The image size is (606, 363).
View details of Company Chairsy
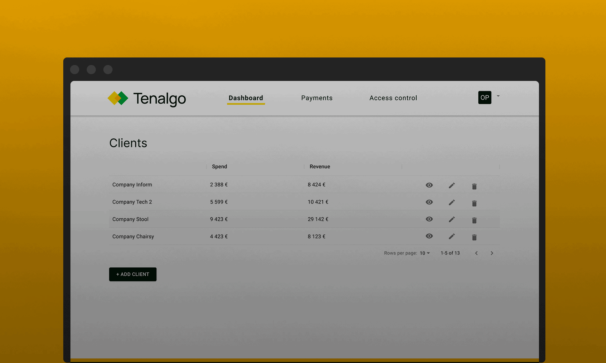click(429, 236)
